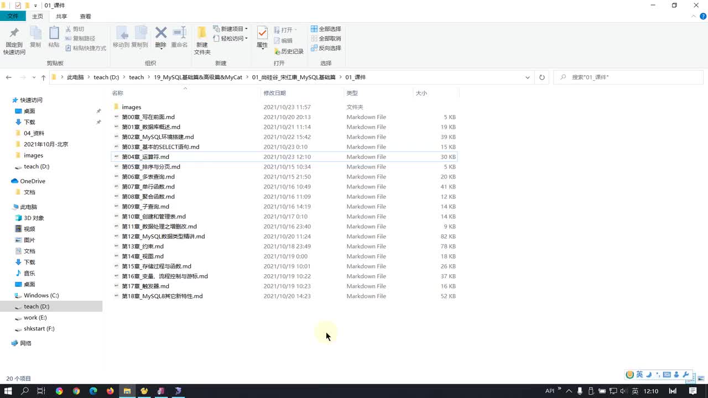This screenshot has height=398, width=708.
Task: Select OneDrive in the navigation pane
Action: tap(33, 181)
